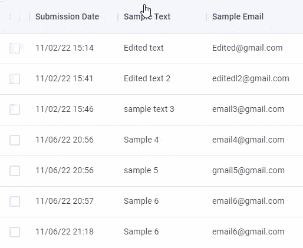Click the select-all checkbox in the header

point(15,17)
